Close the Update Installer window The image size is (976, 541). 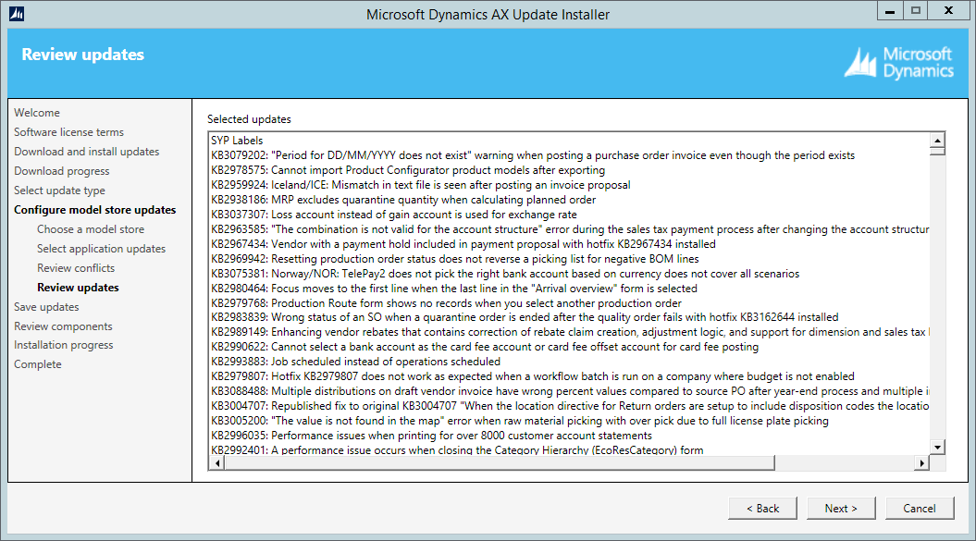coord(948,10)
